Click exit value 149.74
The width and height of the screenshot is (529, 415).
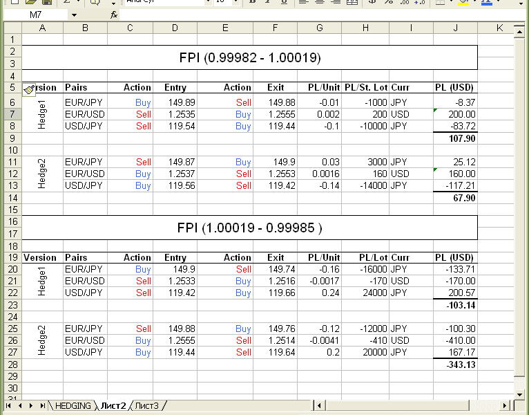point(276,269)
